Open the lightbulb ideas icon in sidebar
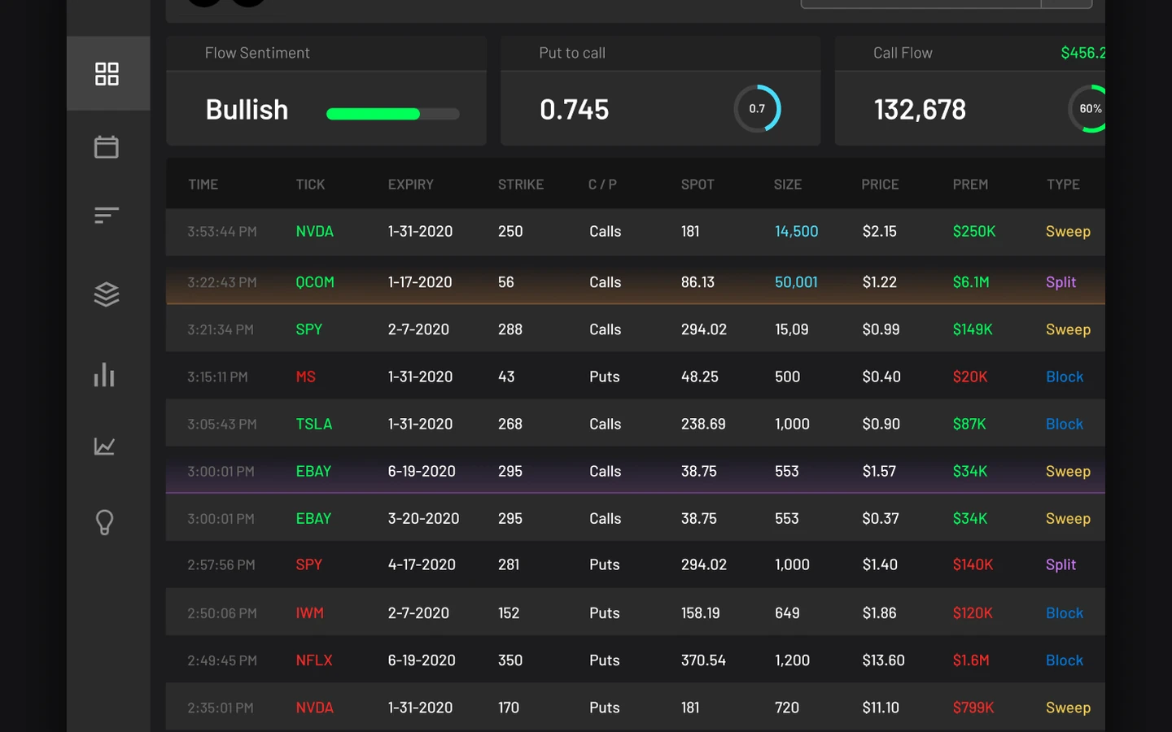1172x732 pixels. pyautogui.click(x=105, y=521)
